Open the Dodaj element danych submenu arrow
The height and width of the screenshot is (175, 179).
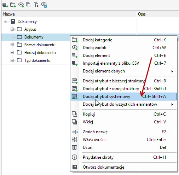click(x=172, y=71)
